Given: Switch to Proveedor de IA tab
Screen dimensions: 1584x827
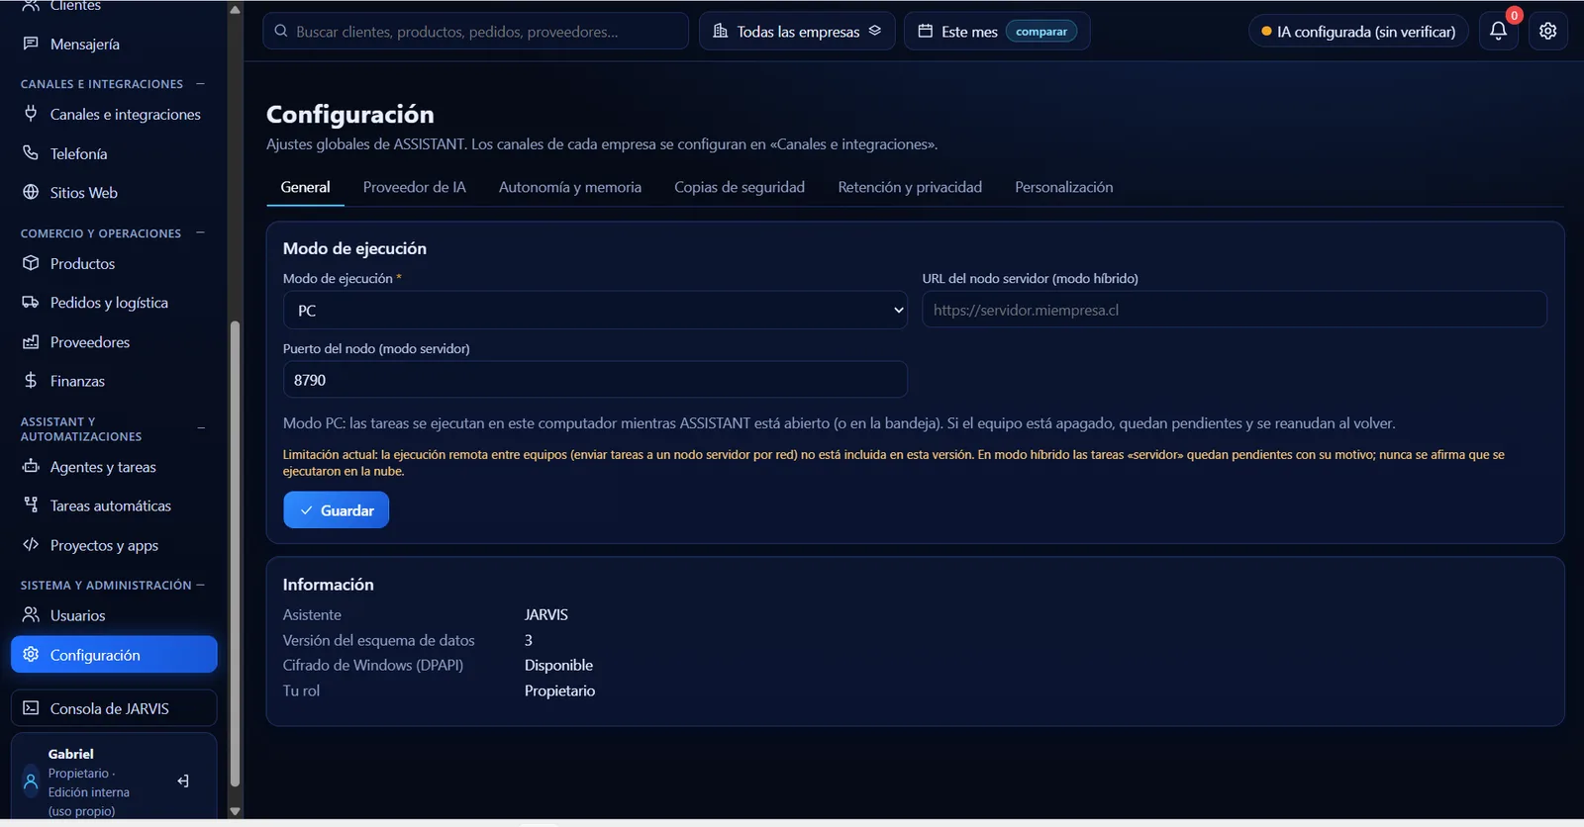Looking at the screenshot, I should pyautogui.click(x=414, y=187).
